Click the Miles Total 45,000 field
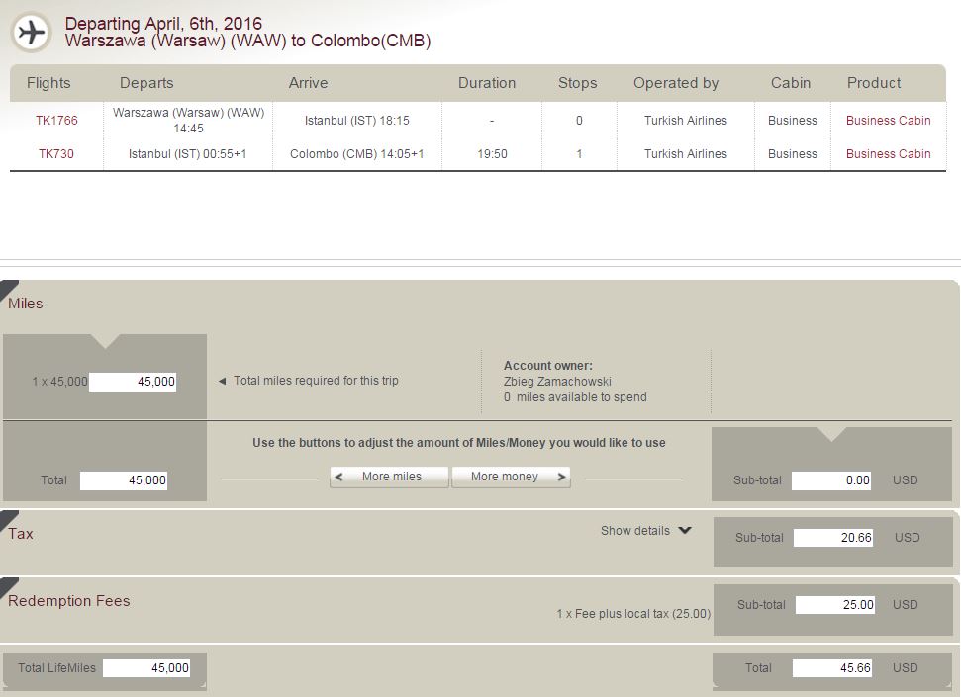This screenshot has height=697, width=961. click(124, 480)
